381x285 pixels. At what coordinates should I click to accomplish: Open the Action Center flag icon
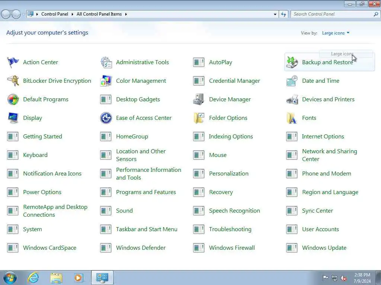tap(13, 62)
